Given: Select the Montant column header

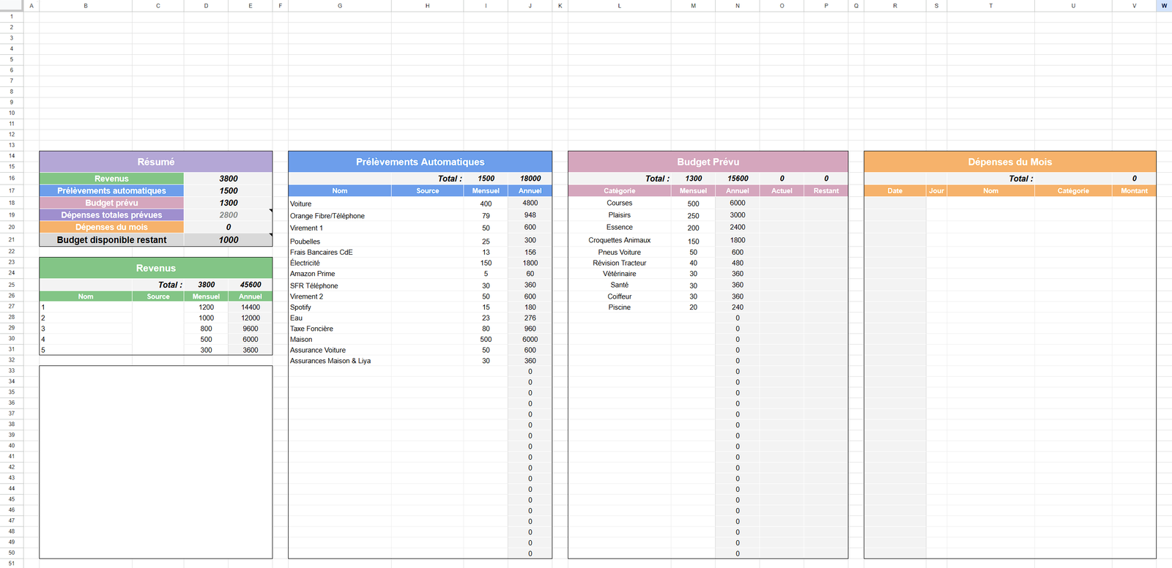Looking at the screenshot, I should pyautogui.click(x=1134, y=191).
